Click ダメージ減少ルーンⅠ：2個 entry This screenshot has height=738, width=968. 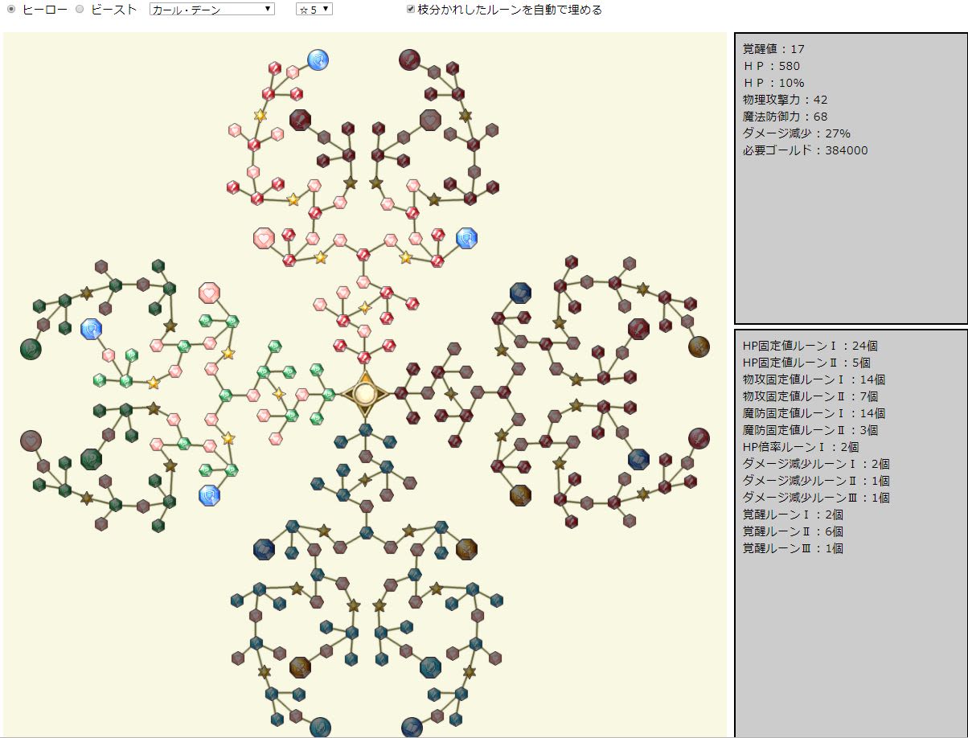pyautogui.click(x=816, y=464)
